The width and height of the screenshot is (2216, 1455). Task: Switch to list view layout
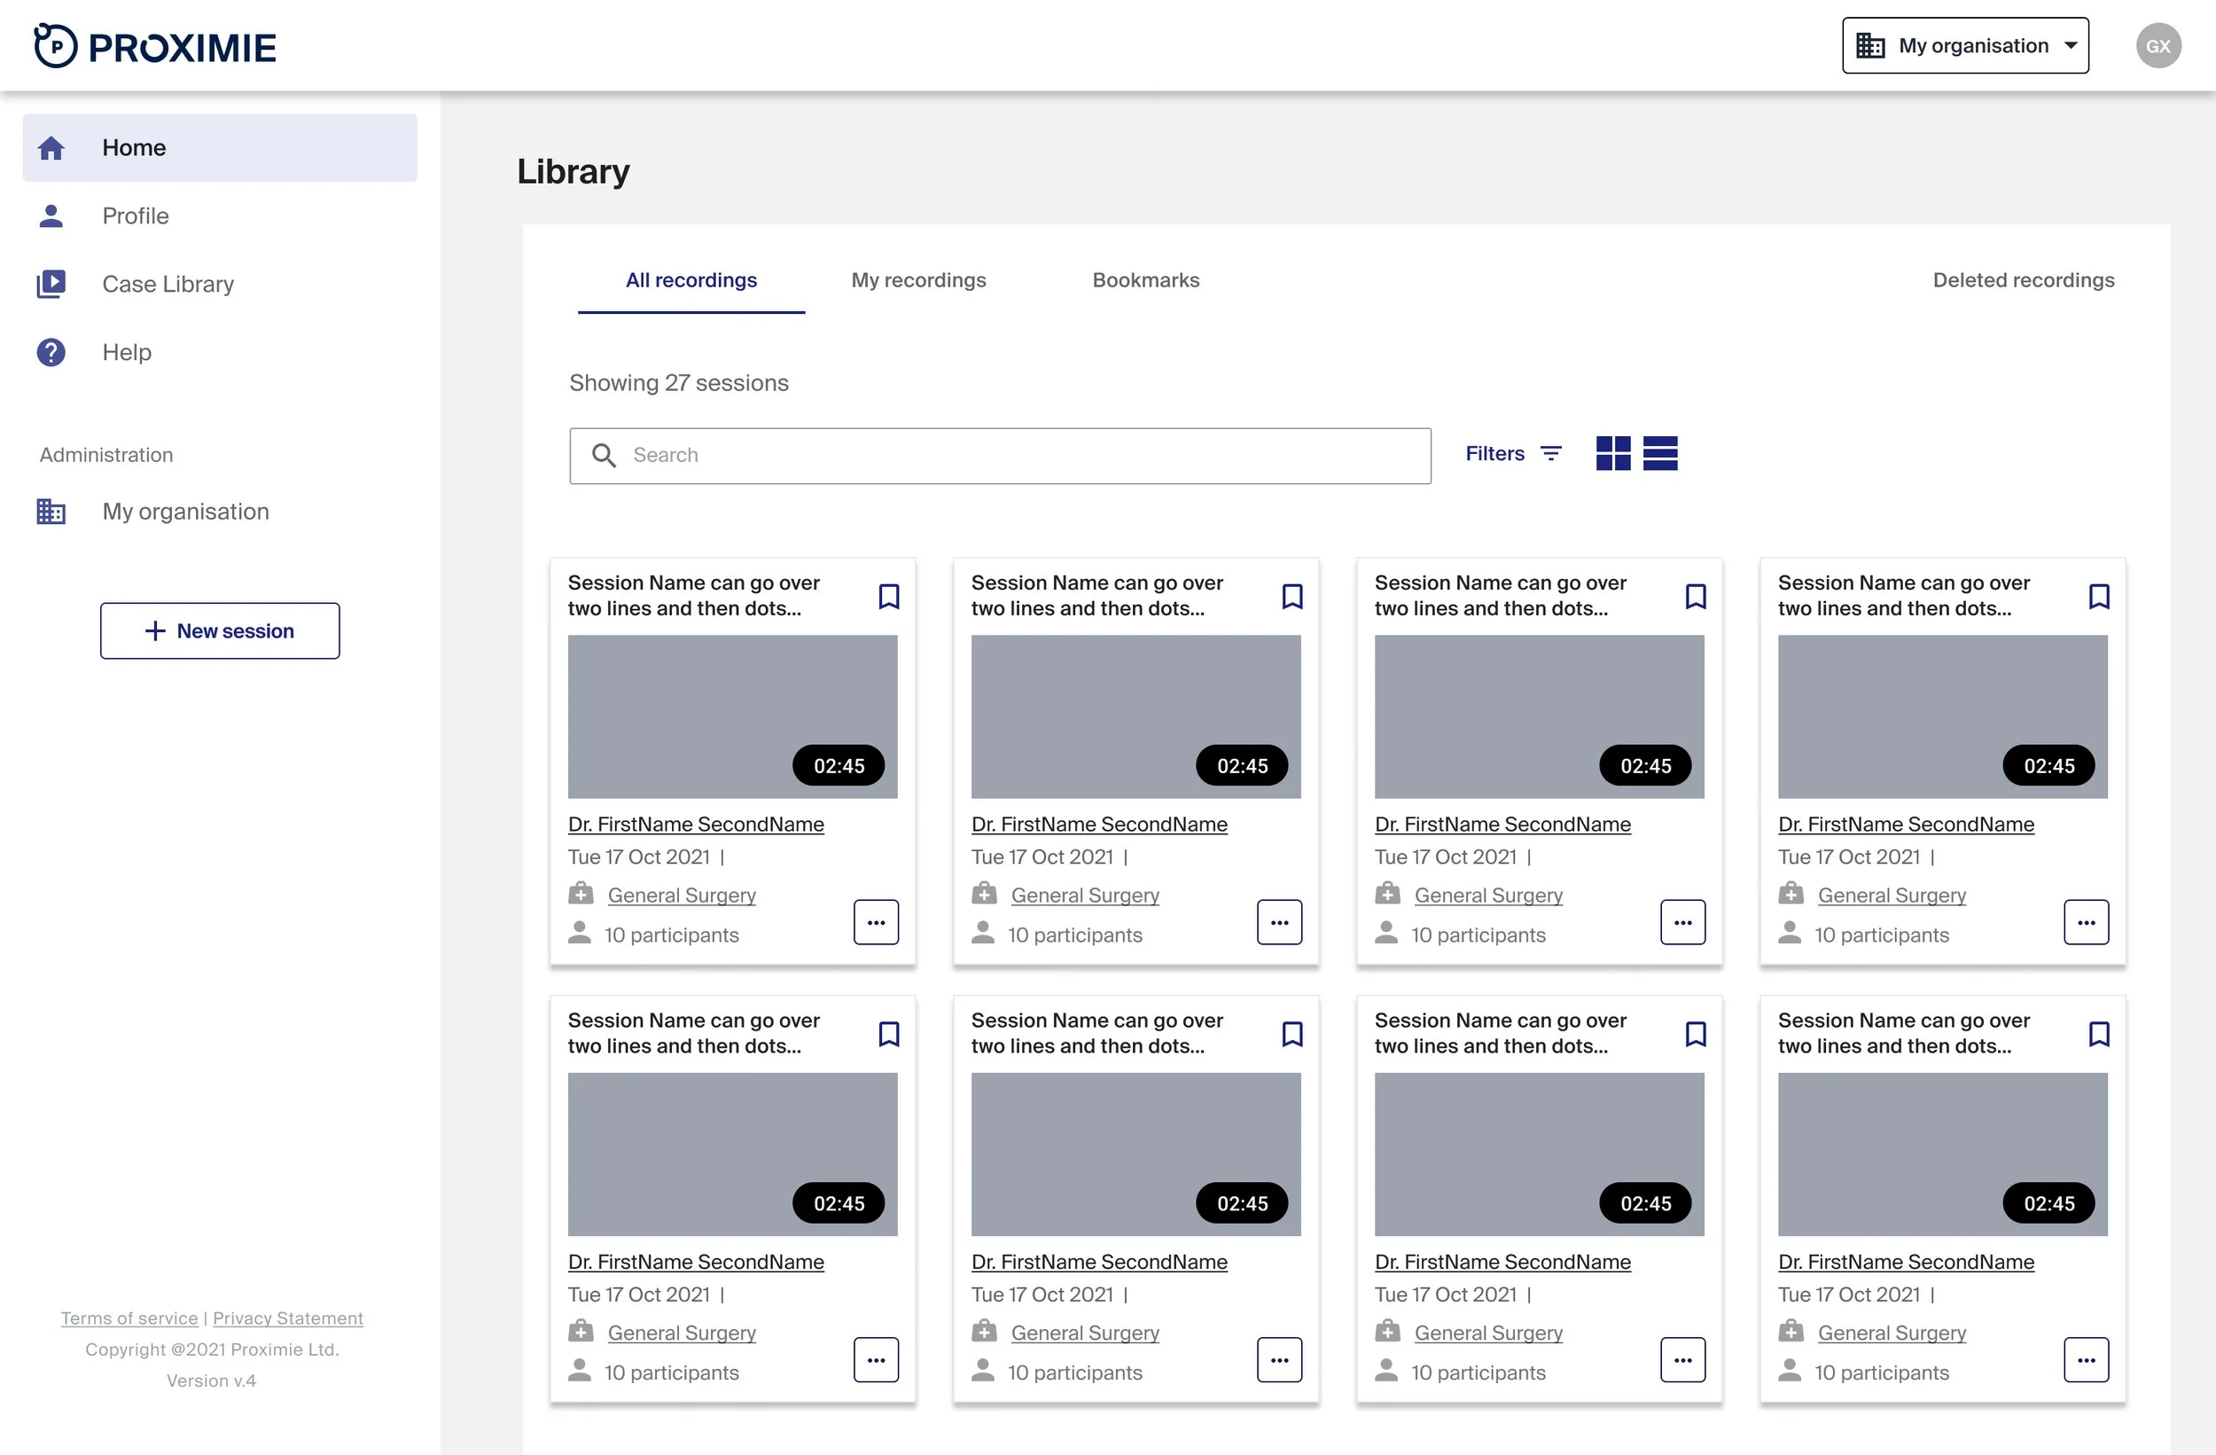[x=1659, y=454]
